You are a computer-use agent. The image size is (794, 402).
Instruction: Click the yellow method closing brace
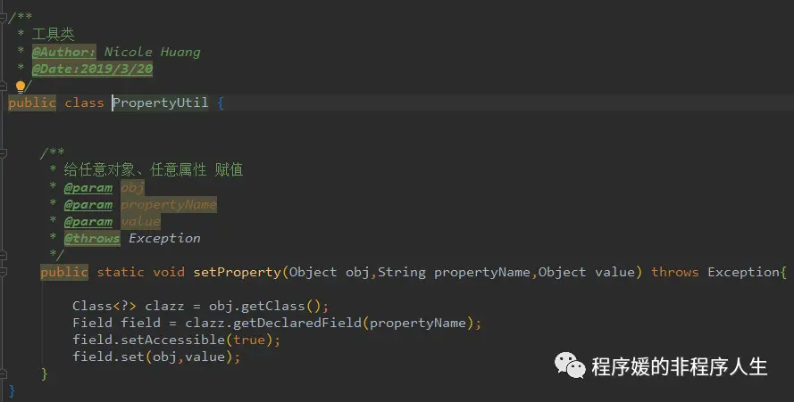(44, 373)
